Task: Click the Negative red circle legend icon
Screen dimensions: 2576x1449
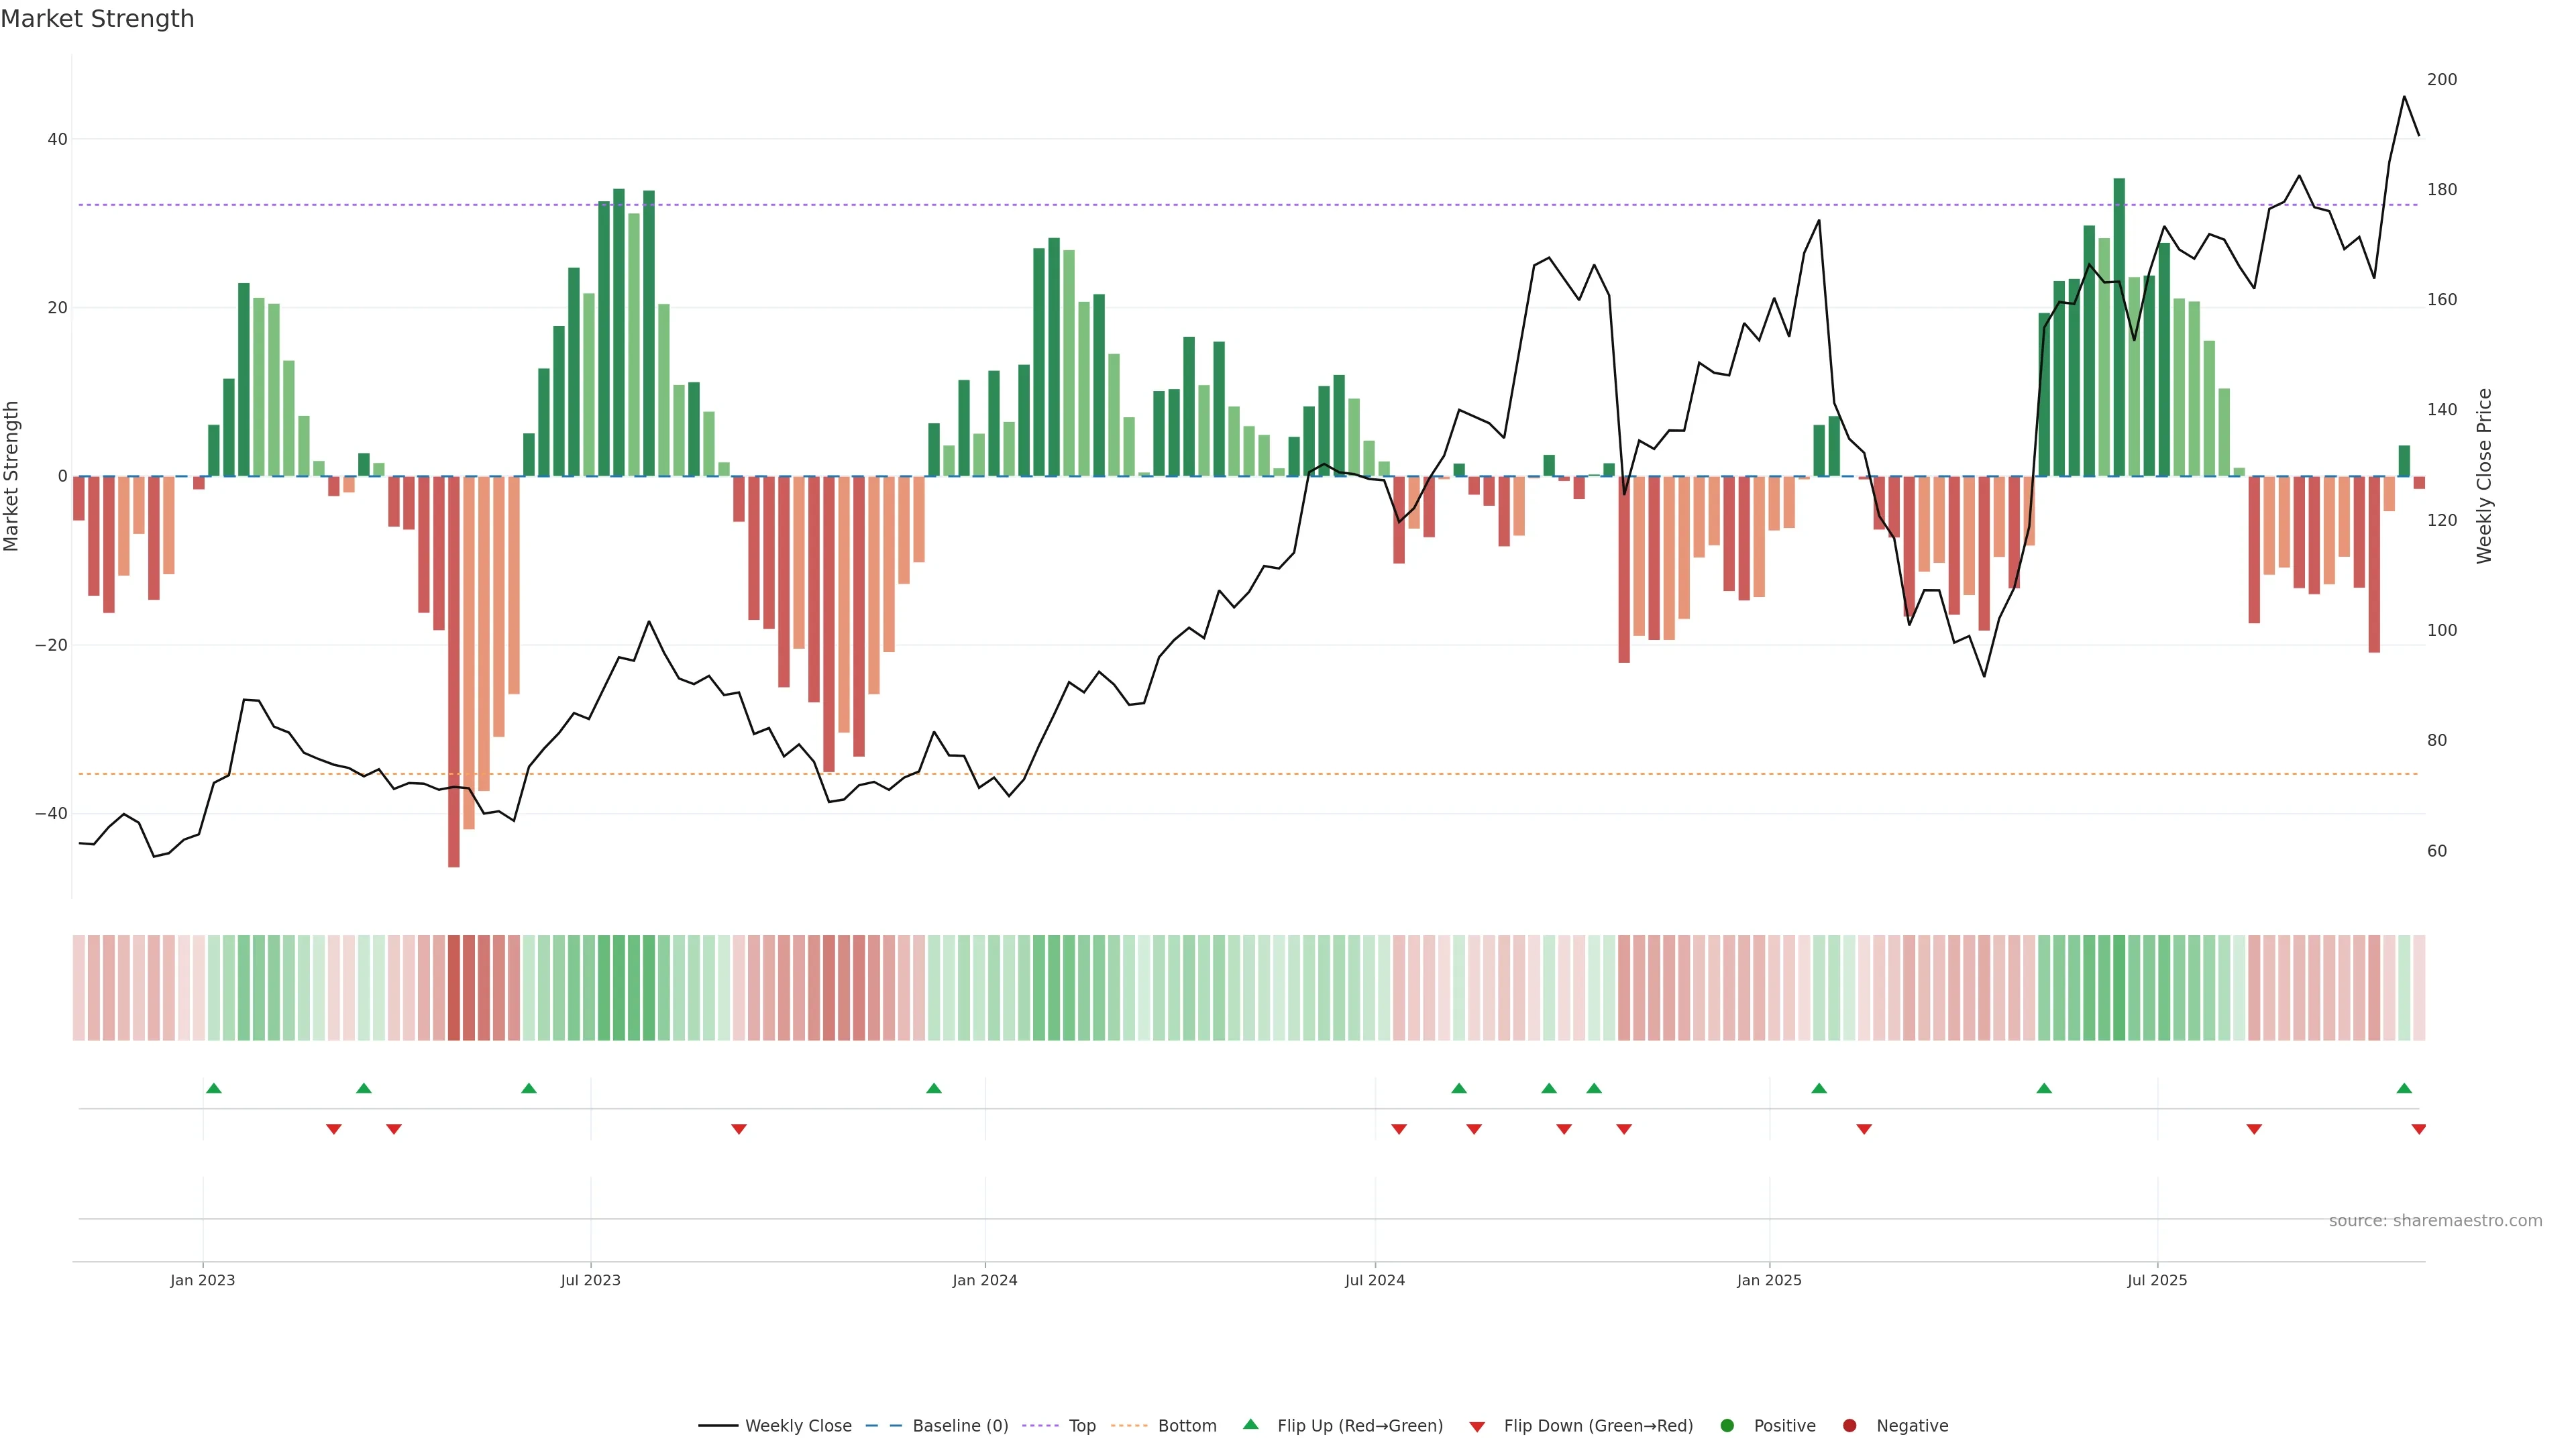Action: click(1849, 1426)
